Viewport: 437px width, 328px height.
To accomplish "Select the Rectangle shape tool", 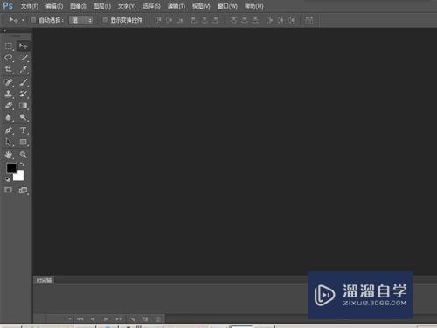I will pos(24,142).
